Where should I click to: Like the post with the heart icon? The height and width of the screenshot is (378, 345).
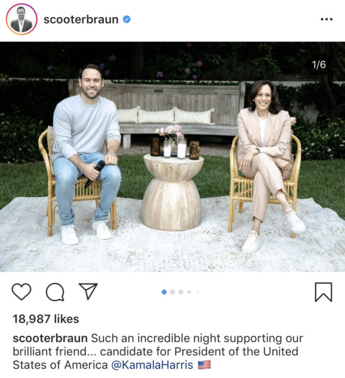click(x=21, y=292)
